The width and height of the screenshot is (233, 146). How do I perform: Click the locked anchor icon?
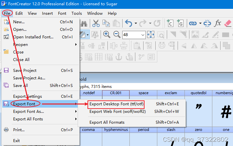(129, 57)
